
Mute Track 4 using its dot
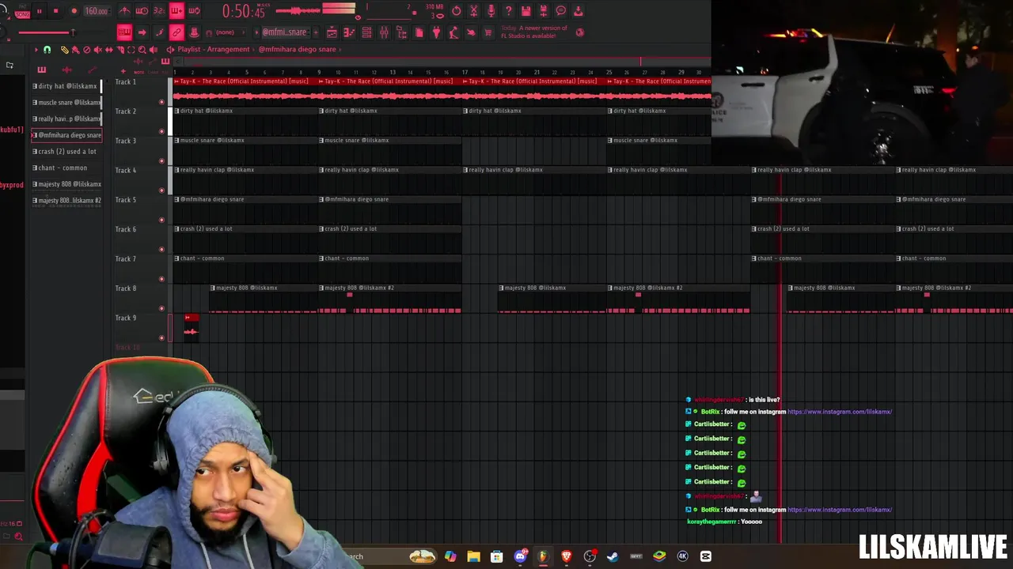pyautogui.click(x=161, y=190)
